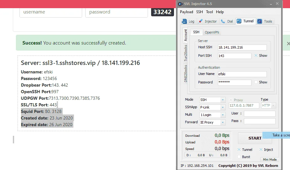The height and width of the screenshot is (170, 290).
Task: Open the SSH menu
Action: coord(199,12)
